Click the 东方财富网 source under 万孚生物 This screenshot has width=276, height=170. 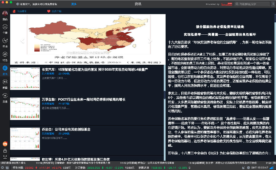pos(48,104)
